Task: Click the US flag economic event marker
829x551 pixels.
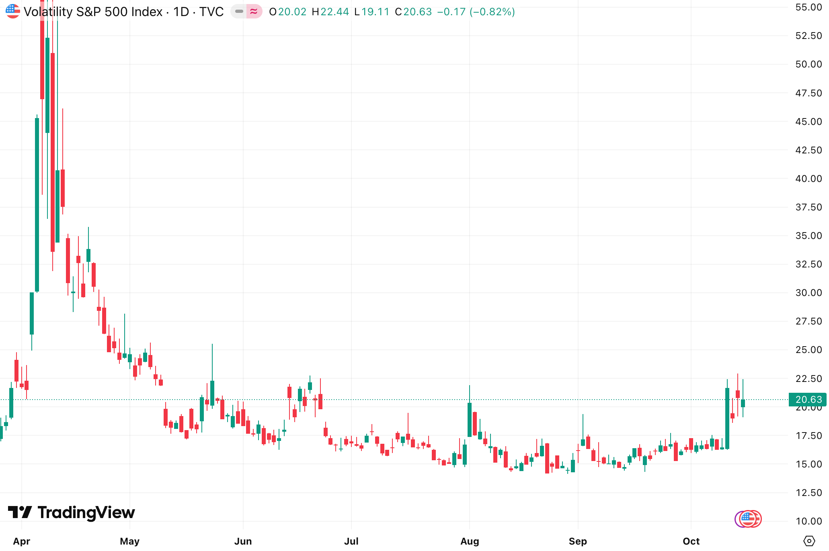Action: tap(749, 519)
